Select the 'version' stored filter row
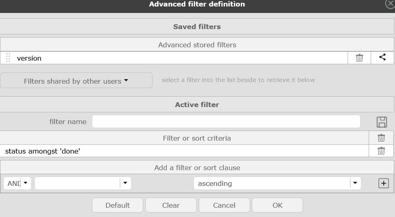Screen dimensions: 395x217 click(x=178, y=58)
